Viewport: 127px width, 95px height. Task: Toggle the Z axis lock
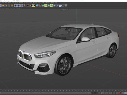point(21,6)
